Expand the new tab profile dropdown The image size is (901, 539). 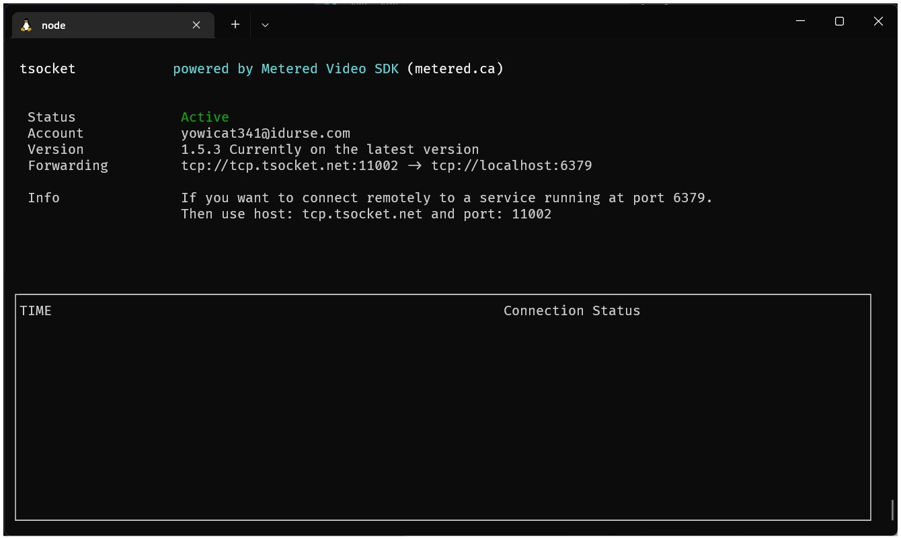point(265,25)
